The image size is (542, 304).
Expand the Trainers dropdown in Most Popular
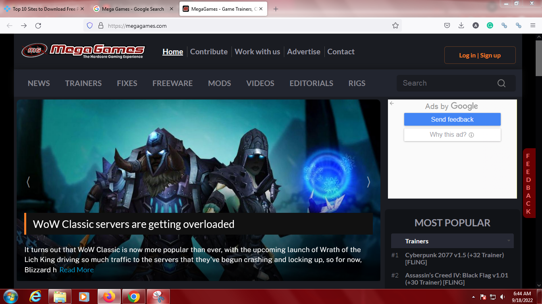(509, 241)
